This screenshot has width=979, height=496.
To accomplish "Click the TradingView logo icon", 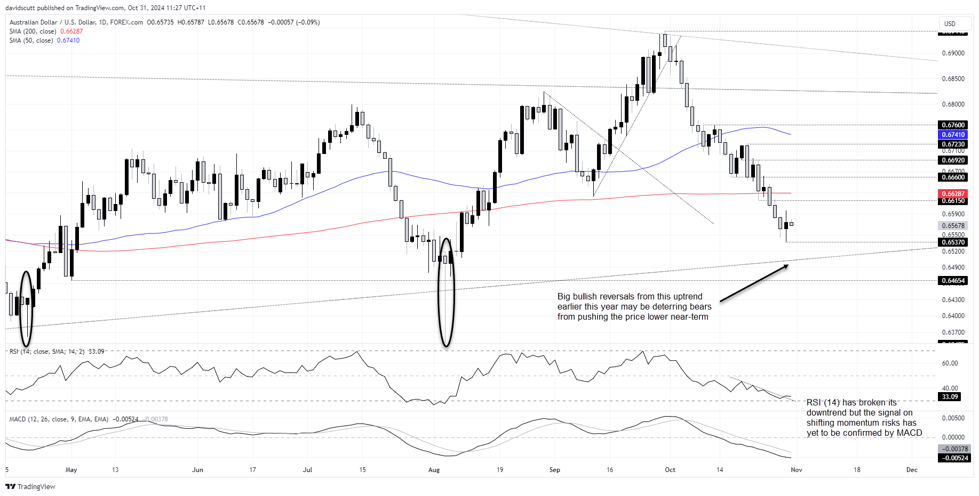I will (x=10, y=486).
